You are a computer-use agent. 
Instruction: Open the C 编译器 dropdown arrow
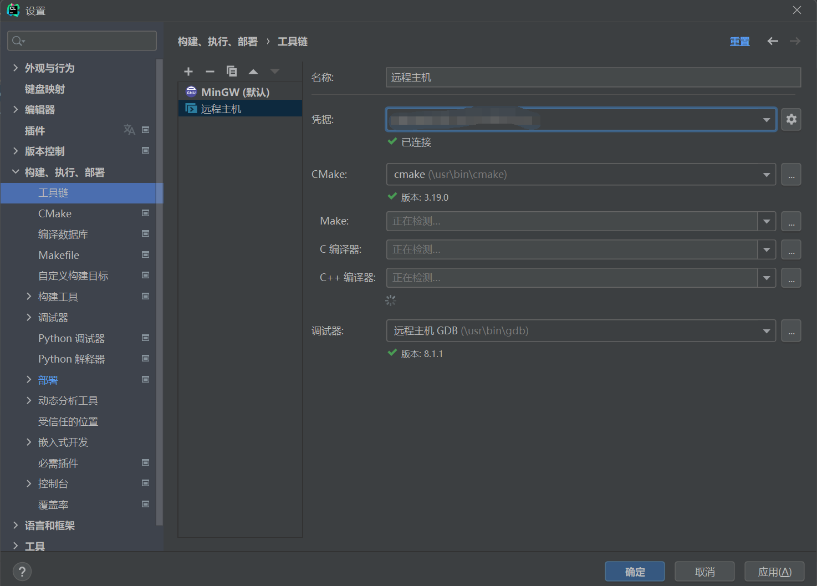(766, 249)
